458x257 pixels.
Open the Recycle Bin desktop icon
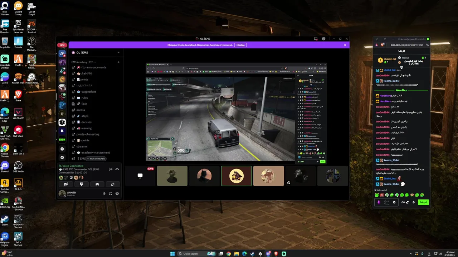(5, 43)
